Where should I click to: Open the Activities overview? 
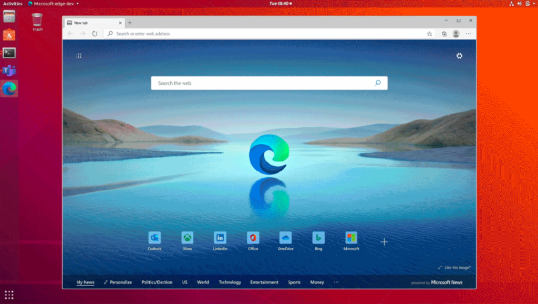tap(13, 4)
